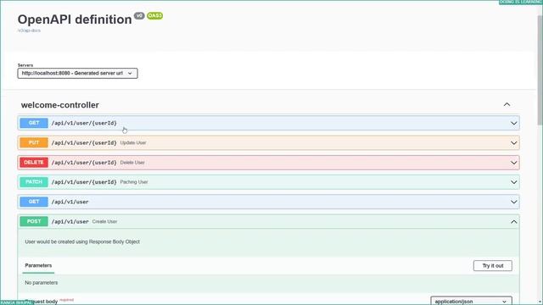Collapse the POST Create User chevron
Viewport: 543px width, 305px height.
click(513, 222)
